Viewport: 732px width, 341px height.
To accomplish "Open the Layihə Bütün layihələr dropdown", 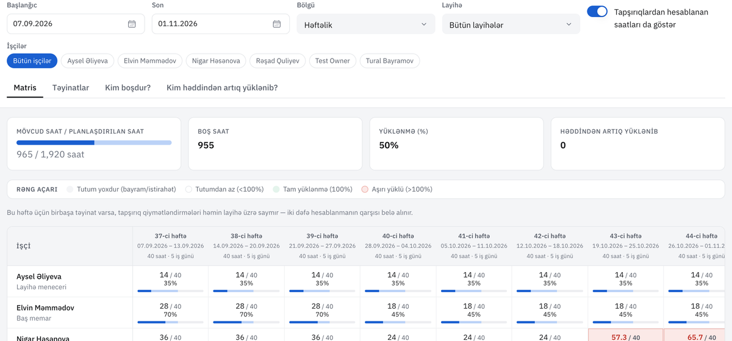I will click(x=511, y=24).
